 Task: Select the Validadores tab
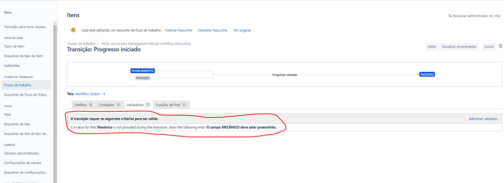[138, 105]
